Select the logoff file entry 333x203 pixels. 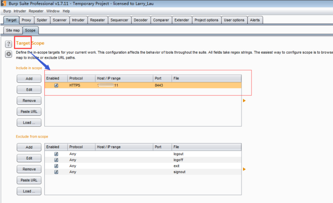tap(206, 160)
